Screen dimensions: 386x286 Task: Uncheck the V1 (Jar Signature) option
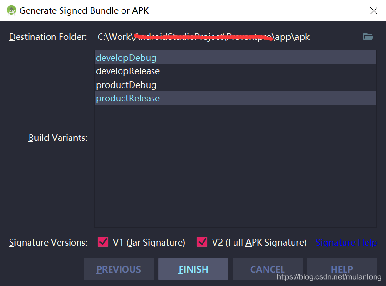[102, 242]
